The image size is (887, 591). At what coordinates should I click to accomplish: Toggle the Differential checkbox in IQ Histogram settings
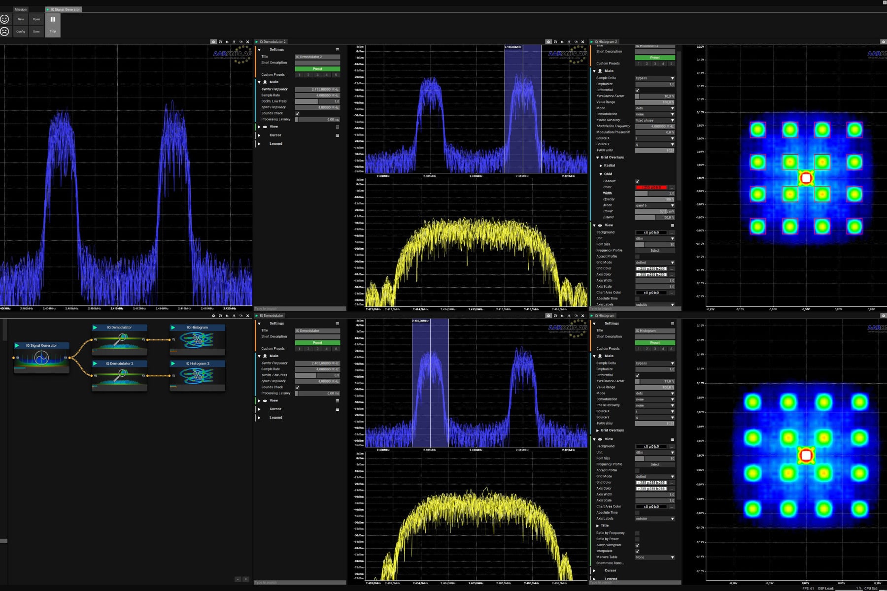637,375
